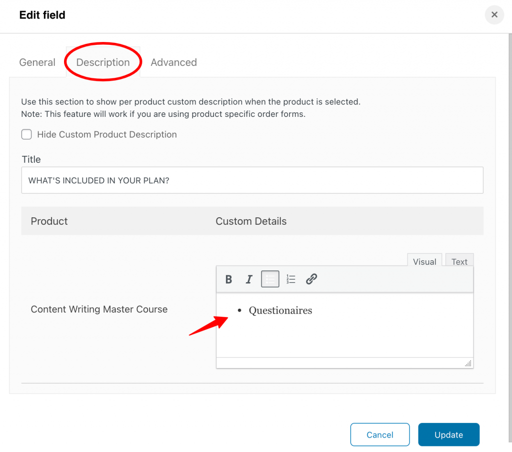The width and height of the screenshot is (512, 452).
Task: Click into the Questionaires editor area
Action: [344, 325]
